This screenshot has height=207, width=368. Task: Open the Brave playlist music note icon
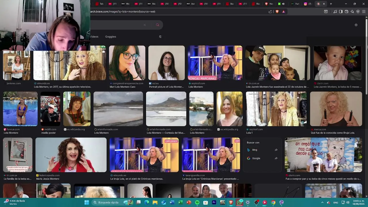[x=335, y=11]
